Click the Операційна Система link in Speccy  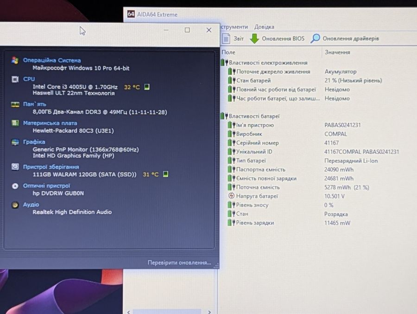pos(52,60)
